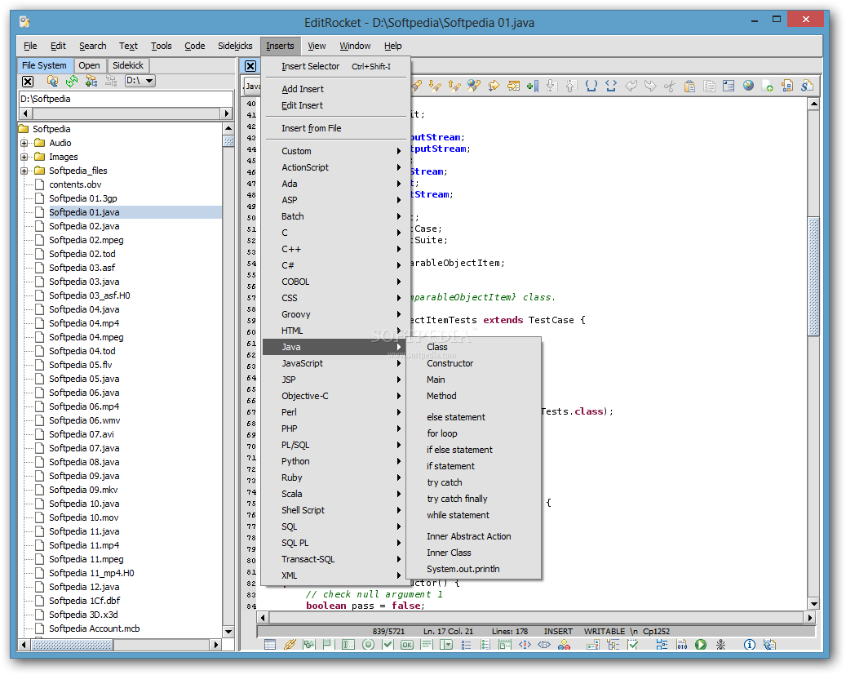Click the file tree scrollbar down arrow
This screenshot has width=846, height=675.
click(x=228, y=631)
